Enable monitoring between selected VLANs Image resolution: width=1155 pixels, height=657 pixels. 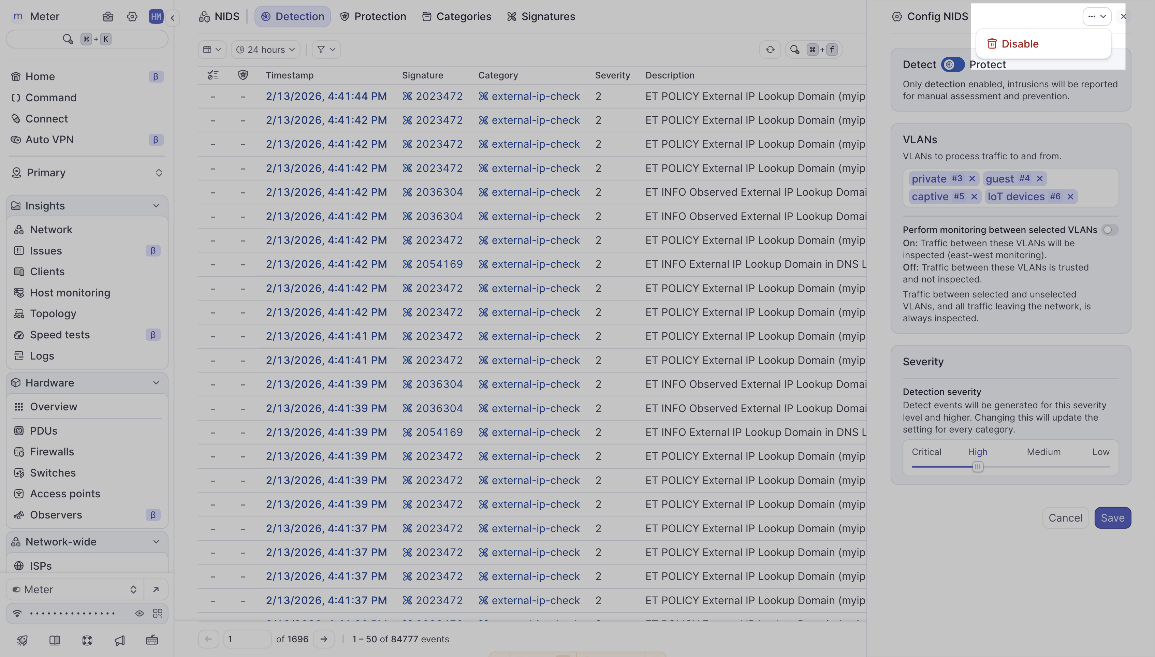1109,230
